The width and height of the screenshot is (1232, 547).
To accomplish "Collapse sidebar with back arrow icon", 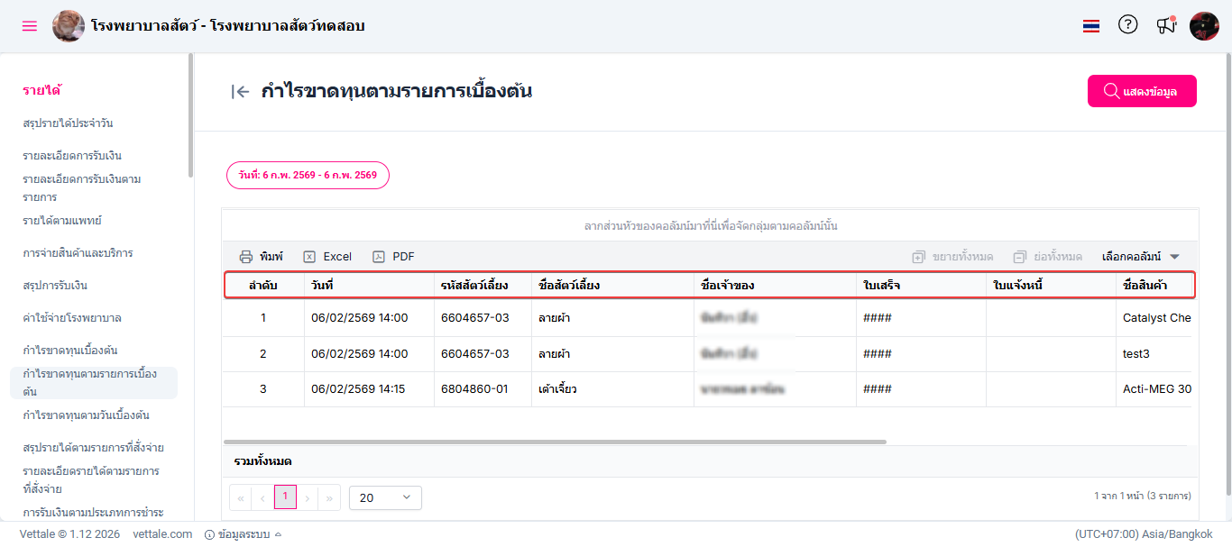I will 240,91.
